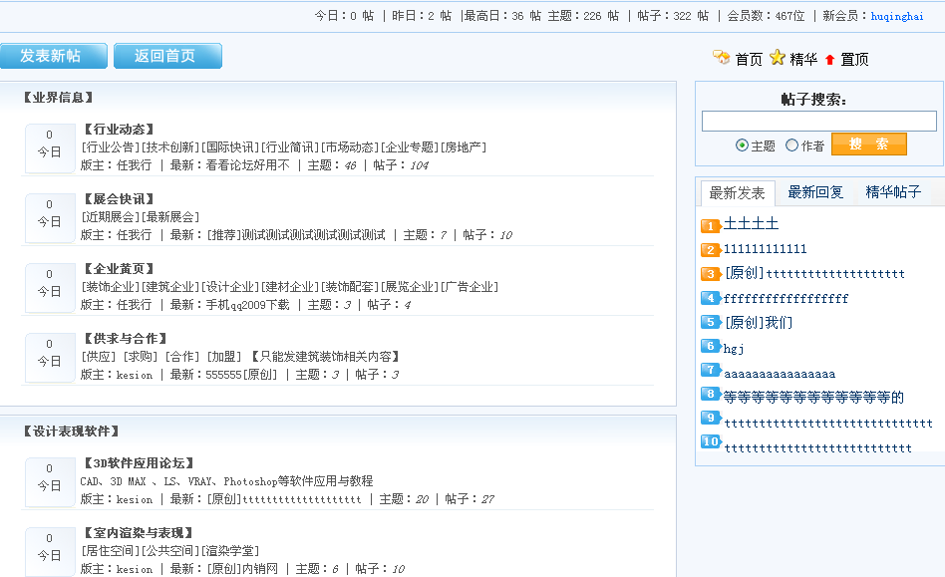Click the number 10 rank badge

(x=711, y=441)
